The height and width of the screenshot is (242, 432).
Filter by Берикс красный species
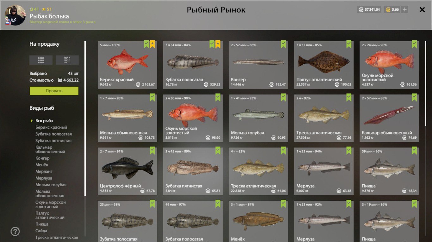coord(51,127)
